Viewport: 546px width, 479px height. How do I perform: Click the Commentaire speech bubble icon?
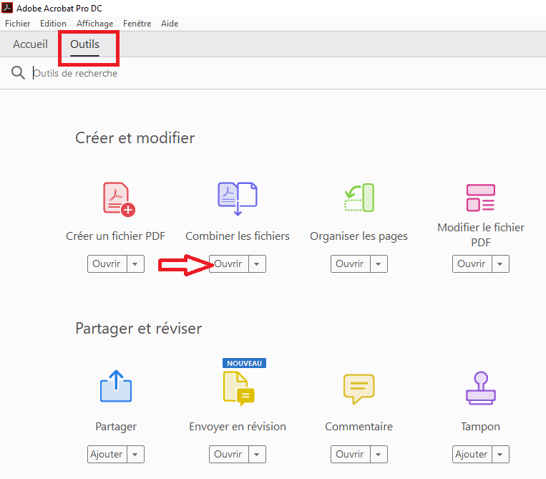pos(359,389)
